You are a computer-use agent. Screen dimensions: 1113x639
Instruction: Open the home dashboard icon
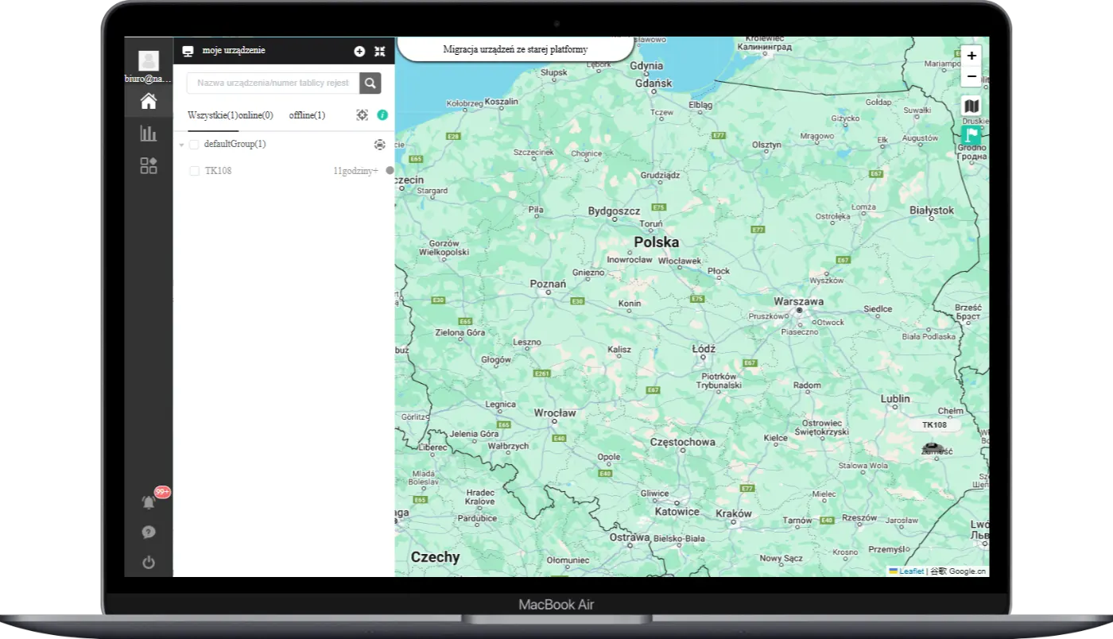click(149, 101)
